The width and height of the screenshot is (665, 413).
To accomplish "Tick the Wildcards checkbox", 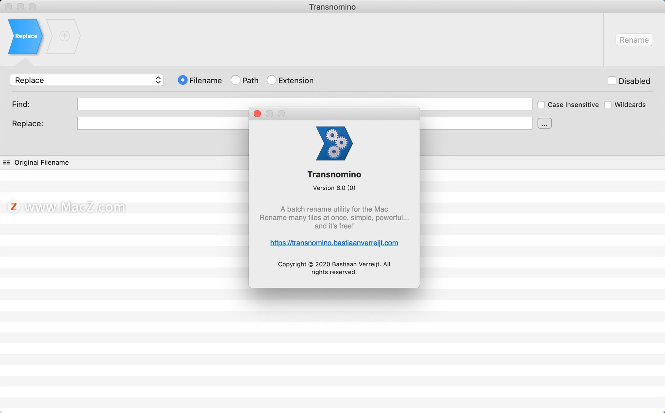I will point(608,105).
